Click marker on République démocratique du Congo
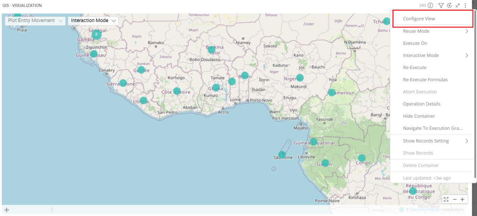Viewport: 477px width, 216px height. tap(413, 191)
